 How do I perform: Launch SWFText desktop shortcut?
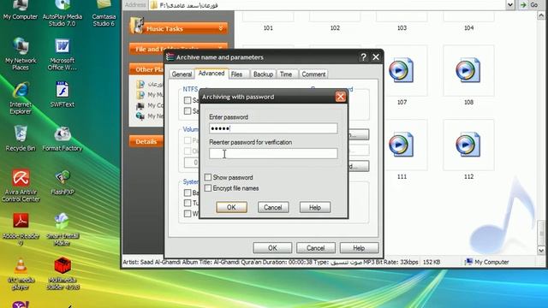pyautogui.click(x=63, y=94)
